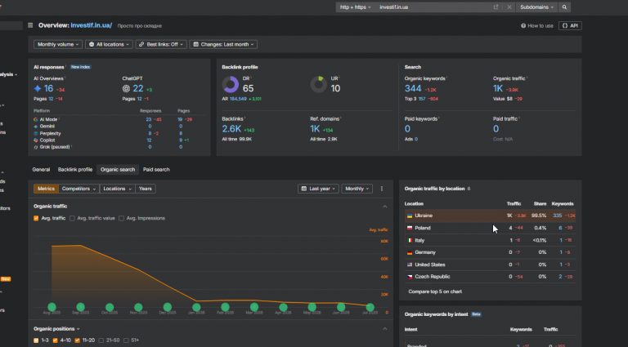This screenshot has height=347, width=628.
Task: Collapse the Organic traffic chart section
Action: (x=385, y=207)
